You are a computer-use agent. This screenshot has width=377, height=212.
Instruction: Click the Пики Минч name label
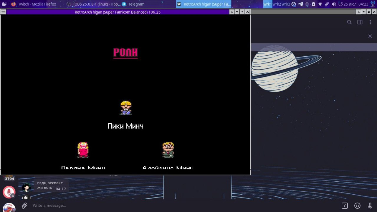point(125,126)
